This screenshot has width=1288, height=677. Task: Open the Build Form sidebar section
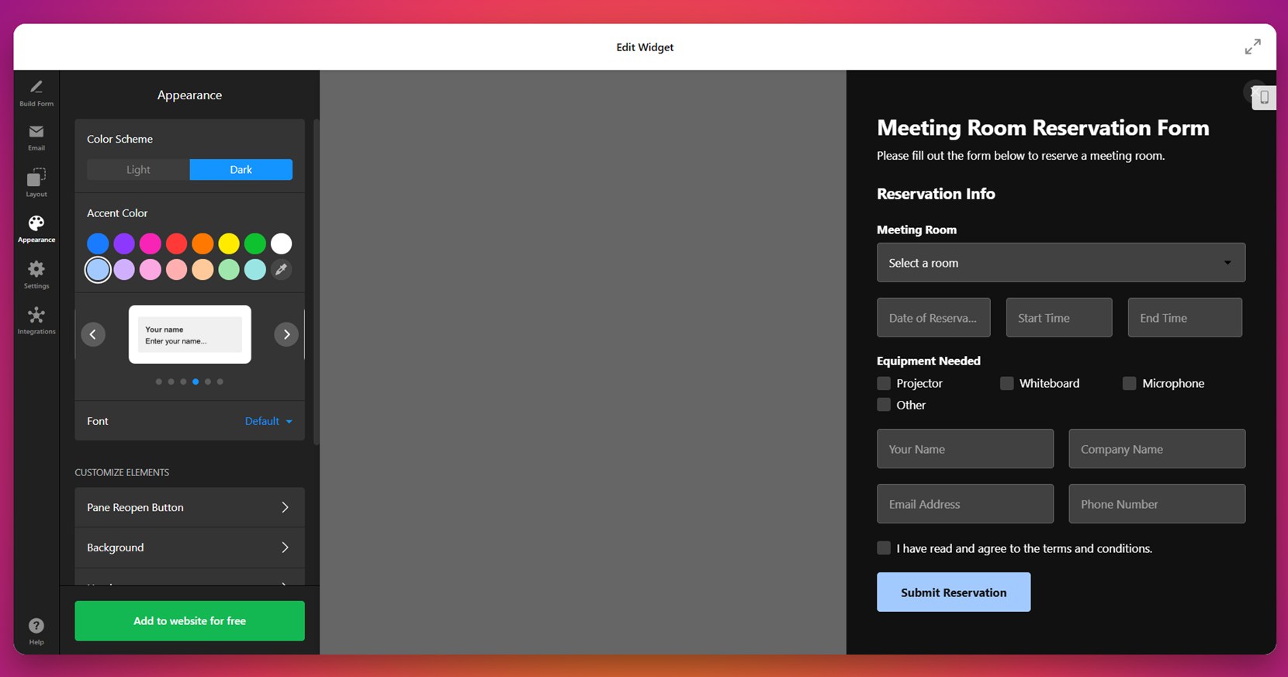pyautogui.click(x=36, y=93)
